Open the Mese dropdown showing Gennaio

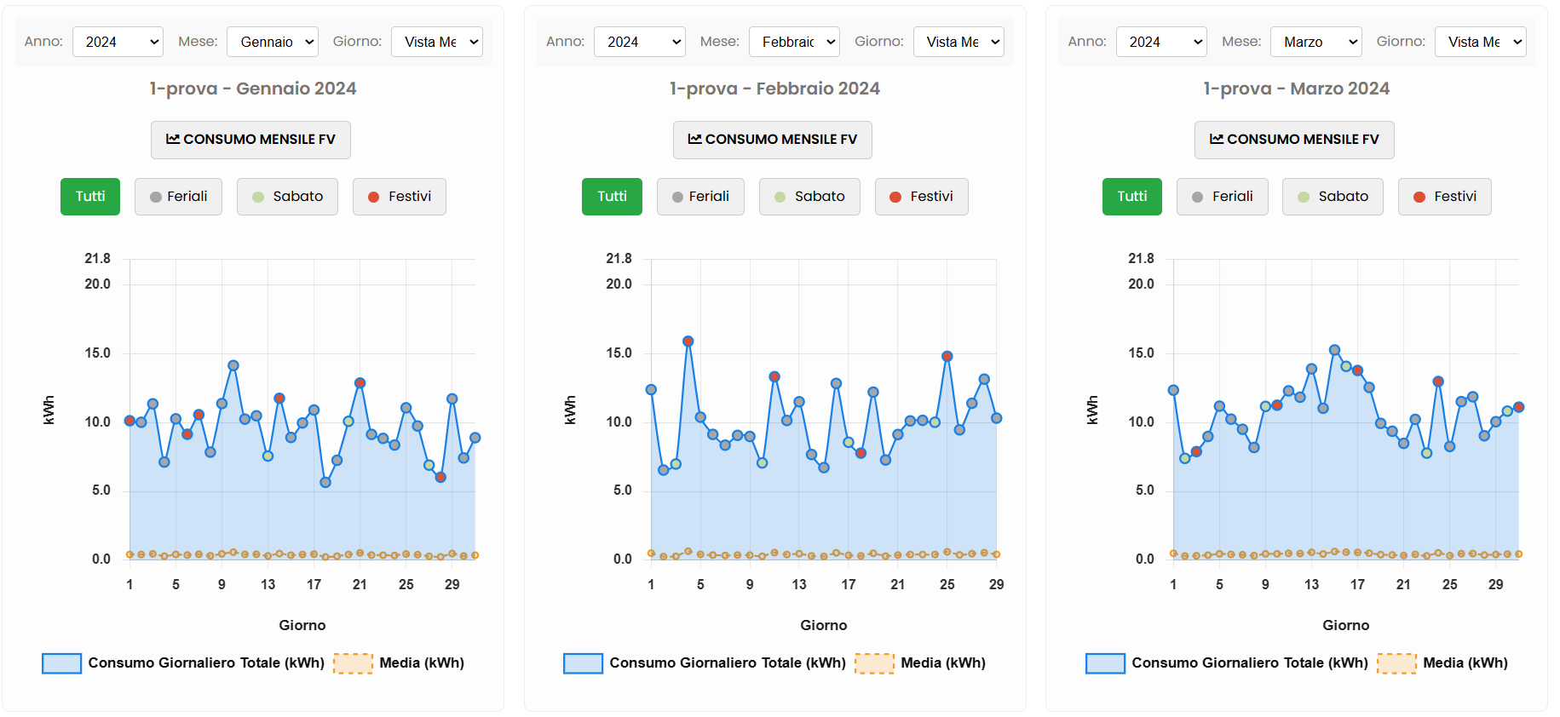(x=273, y=42)
